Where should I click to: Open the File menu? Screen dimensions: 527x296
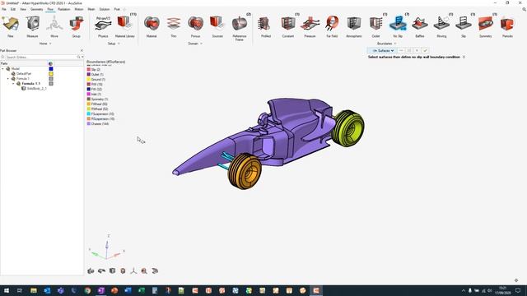pyautogui.click(x=4, y=9)
